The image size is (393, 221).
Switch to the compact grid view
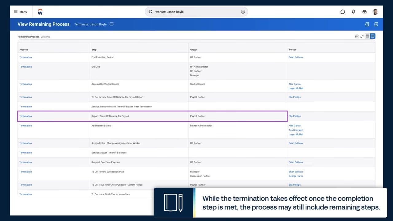coord(367,36)
